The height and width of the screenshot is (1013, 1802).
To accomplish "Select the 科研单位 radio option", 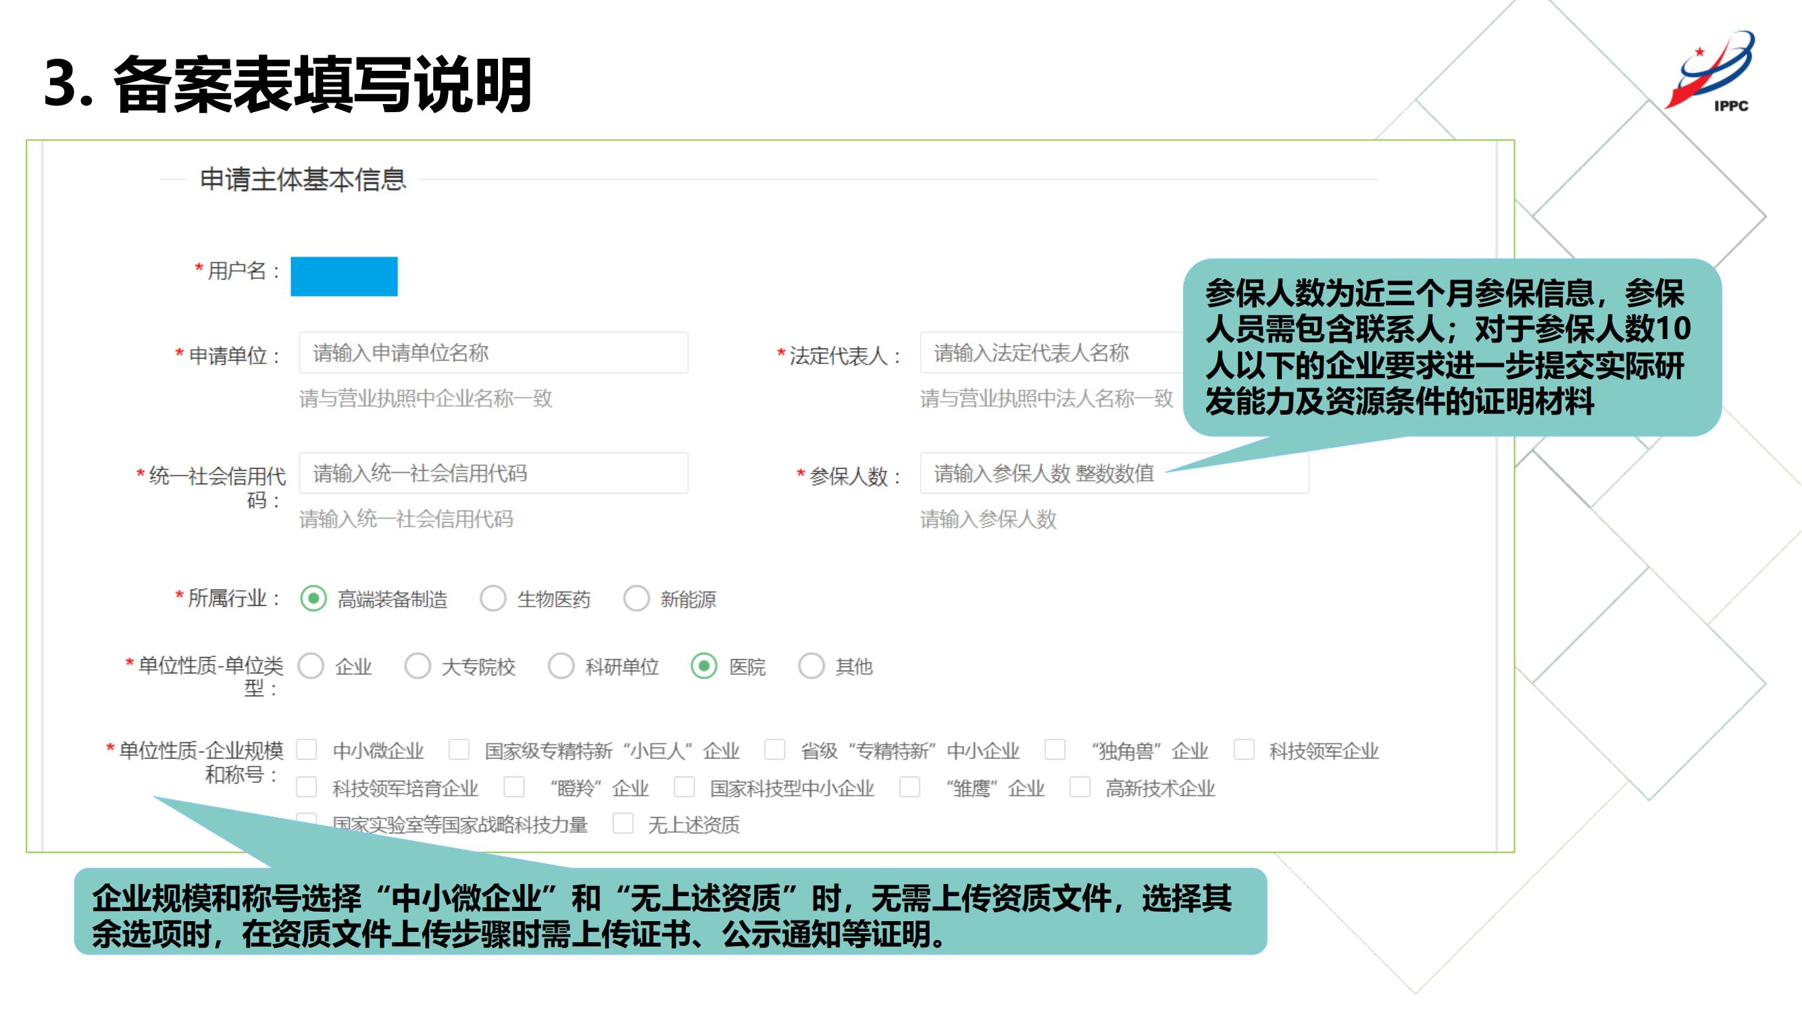I will click(561, 666).
